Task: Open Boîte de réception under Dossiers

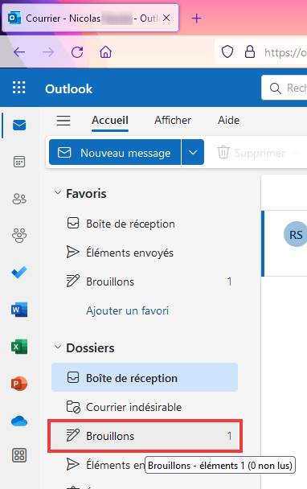Action: coord(145,377)
